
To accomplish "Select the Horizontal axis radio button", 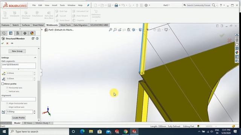I will [7, 88].
